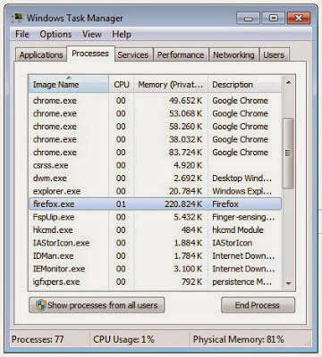Select the igfxpers.exe process
The image size is (322, 357).
pos(155,282)
